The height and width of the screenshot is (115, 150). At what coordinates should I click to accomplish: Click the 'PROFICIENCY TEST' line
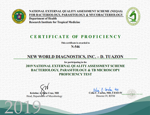(75, 74)
